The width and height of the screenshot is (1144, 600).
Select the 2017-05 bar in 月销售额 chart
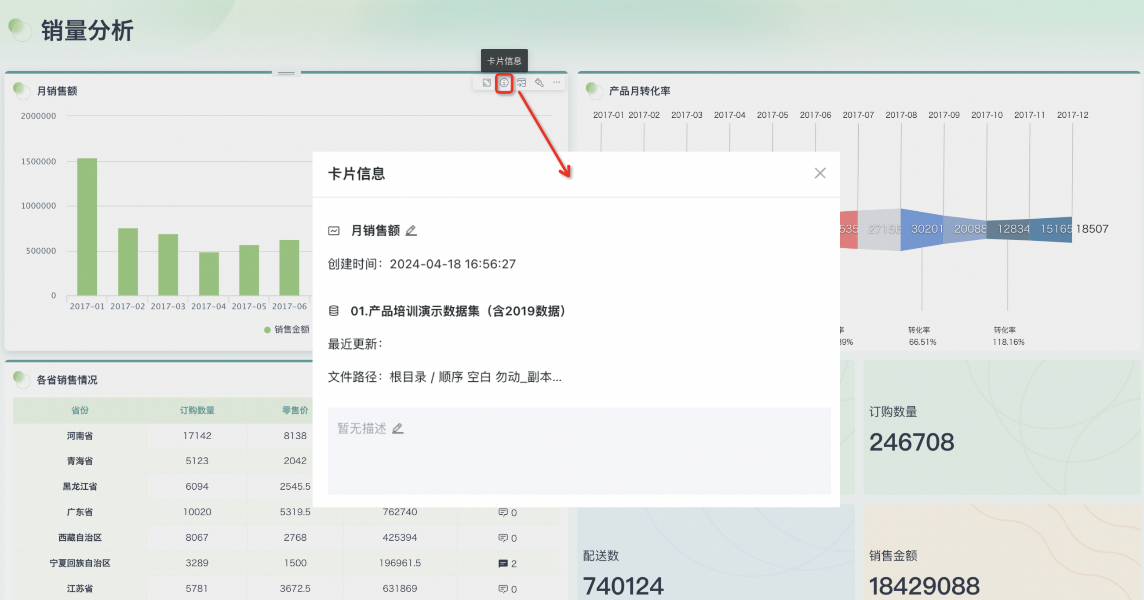click(249, 270)
